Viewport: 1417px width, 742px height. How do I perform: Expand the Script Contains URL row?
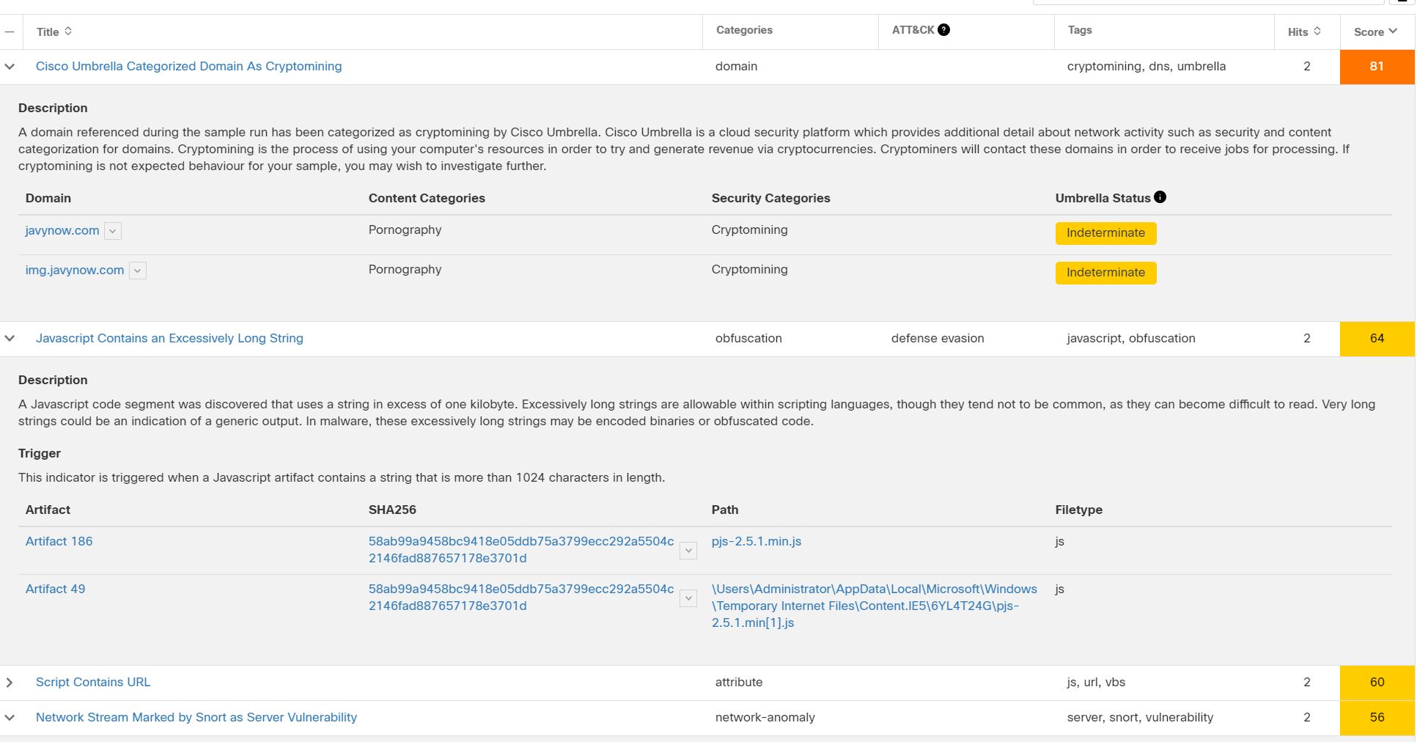(10, 683)
